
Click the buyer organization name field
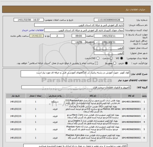click(79, 25)
